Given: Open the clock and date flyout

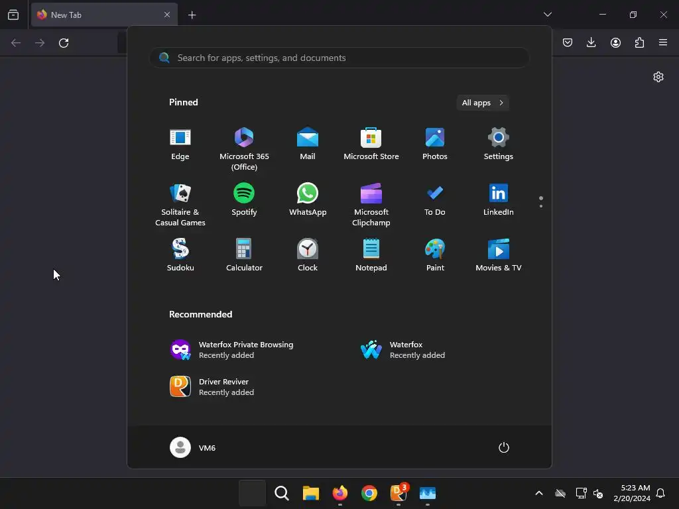Looking at the screenshot, I should pos(632,493).
